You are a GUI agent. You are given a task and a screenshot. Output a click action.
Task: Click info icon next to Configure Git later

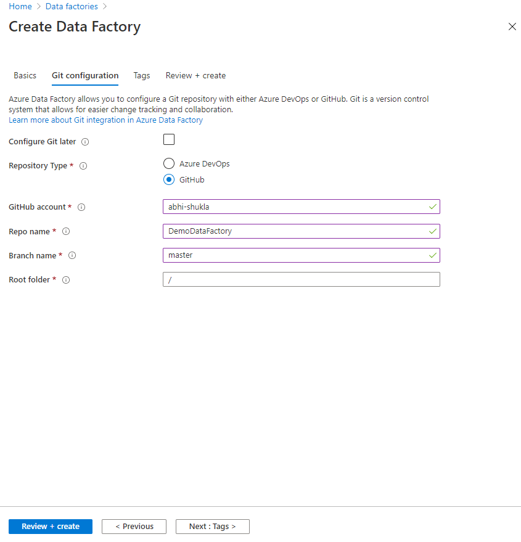point(85,142)
